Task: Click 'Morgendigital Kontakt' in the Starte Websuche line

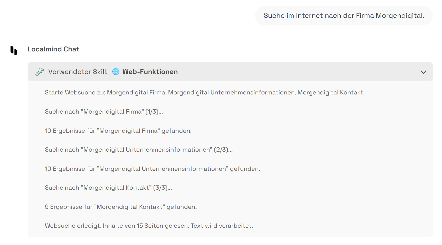Action: pyautogui.click(x=330, y=92)
